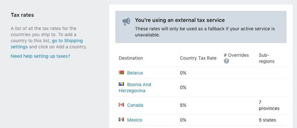Viewport: 297px width, 128px height.
Task: Click the Bosnia And Herzegovina flag icon
Action: pyautogui.click(x=121, y=84)
